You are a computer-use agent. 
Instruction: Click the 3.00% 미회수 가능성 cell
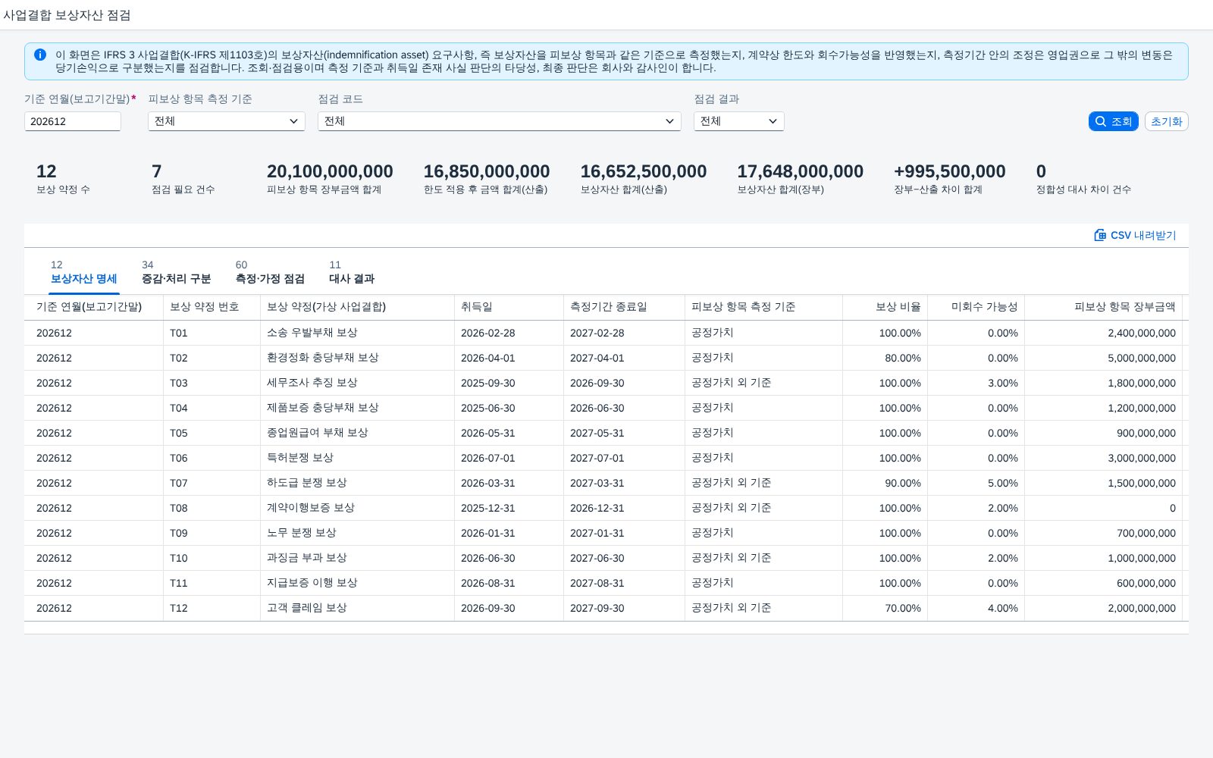tap(976, 383)
